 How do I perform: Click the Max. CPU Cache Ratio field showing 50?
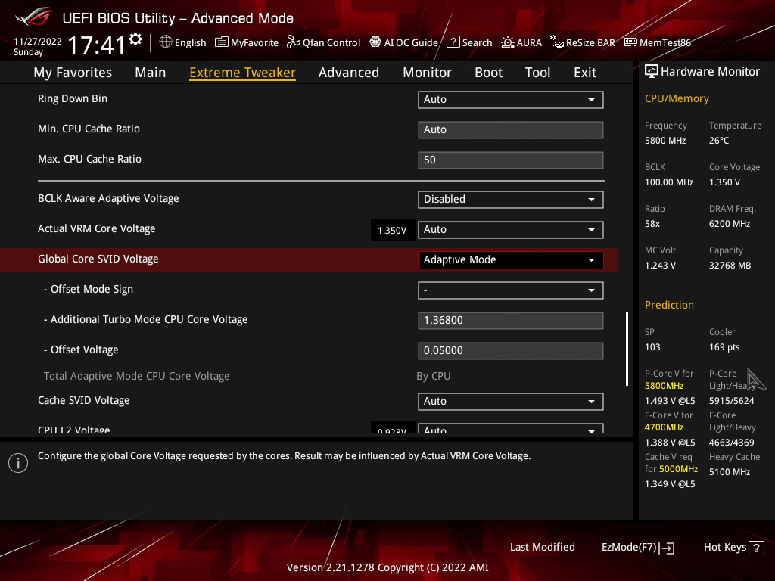(x=511, y=160)
